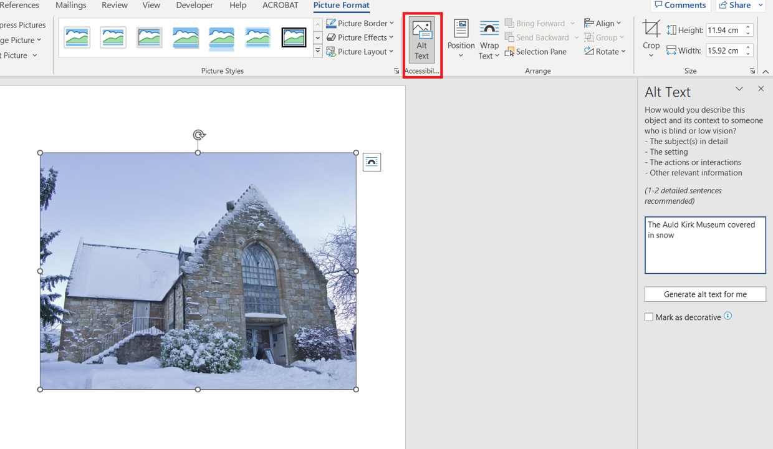773x449 pixels.
Task: Open the Rotate dropdown
Action: (x=605, y=52)
